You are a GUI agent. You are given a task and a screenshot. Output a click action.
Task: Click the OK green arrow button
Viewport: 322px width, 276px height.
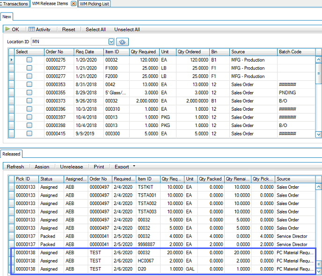pos(12,29)
